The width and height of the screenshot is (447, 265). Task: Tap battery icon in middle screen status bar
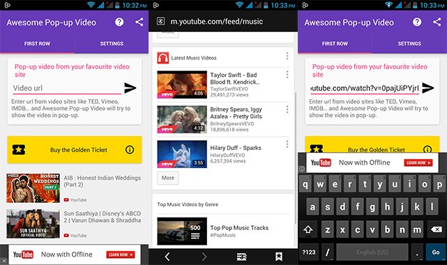click(266, 5)
